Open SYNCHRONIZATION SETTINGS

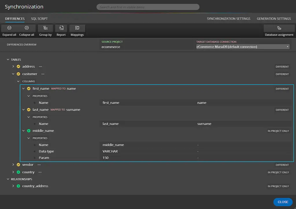click(228, 19)
